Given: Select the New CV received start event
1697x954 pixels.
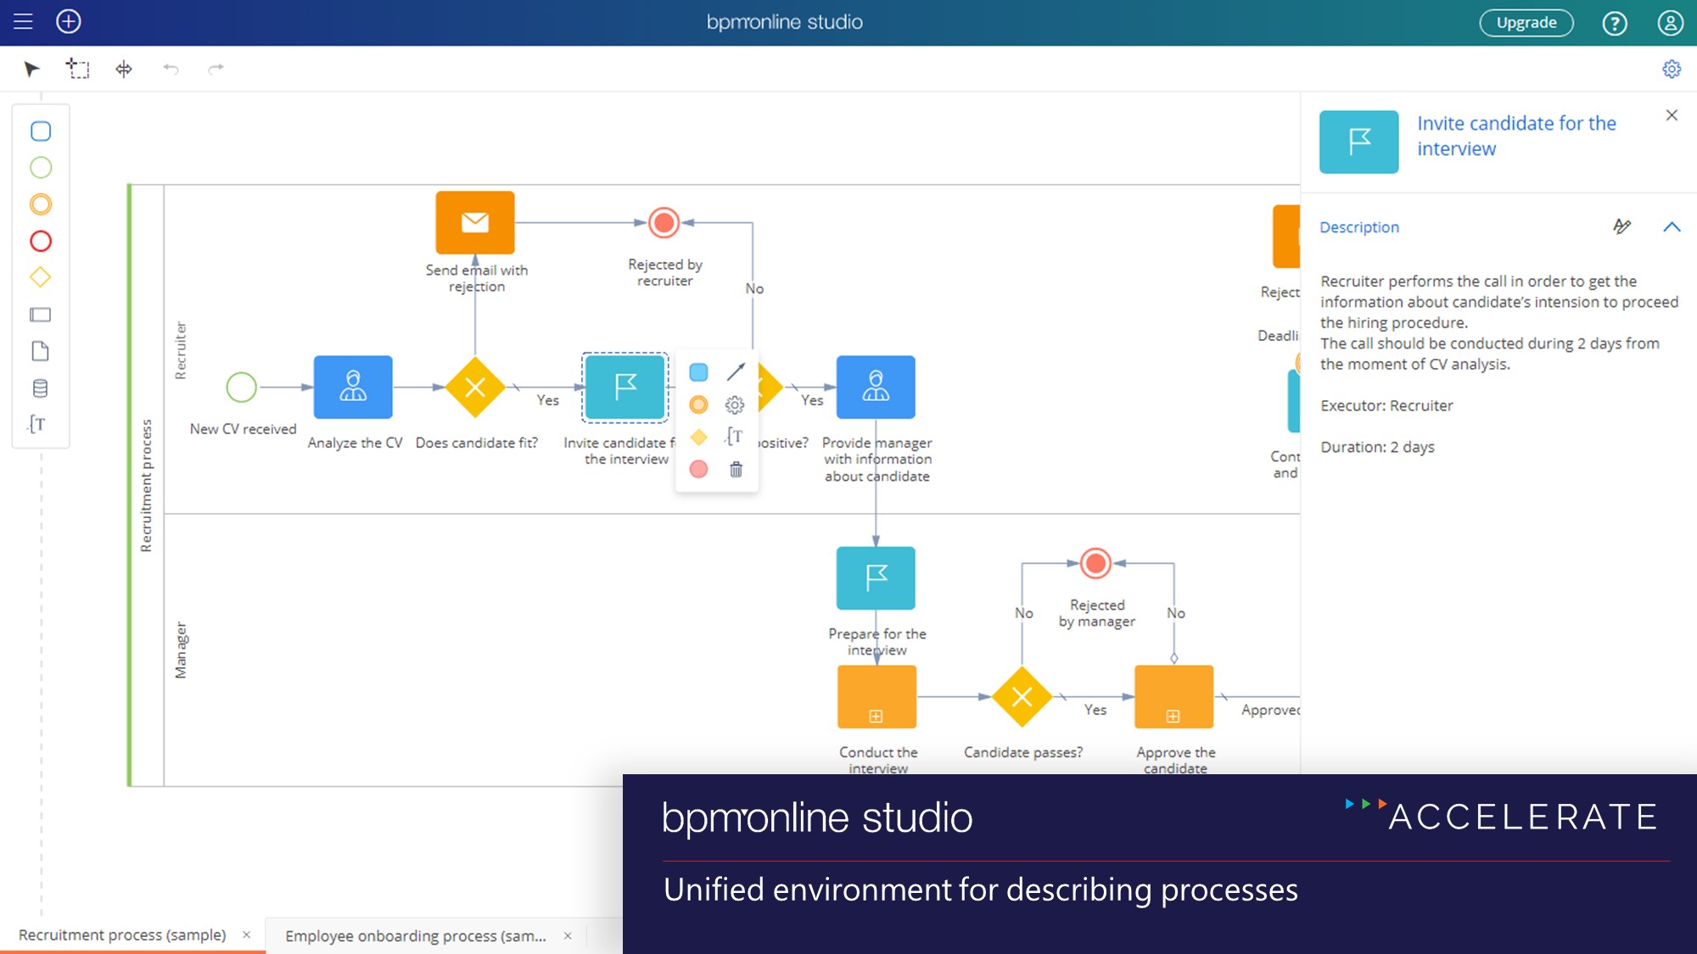Looking at the screenshot, I should click(x=241, y=387).
